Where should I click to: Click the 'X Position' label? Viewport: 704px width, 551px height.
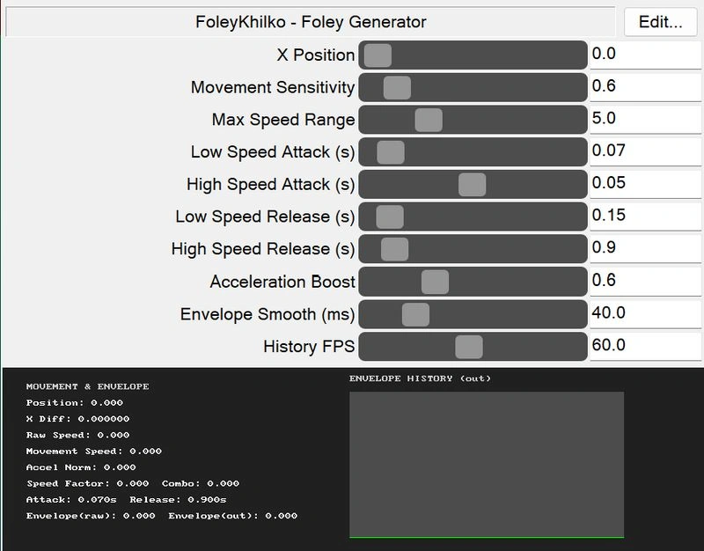316,55
